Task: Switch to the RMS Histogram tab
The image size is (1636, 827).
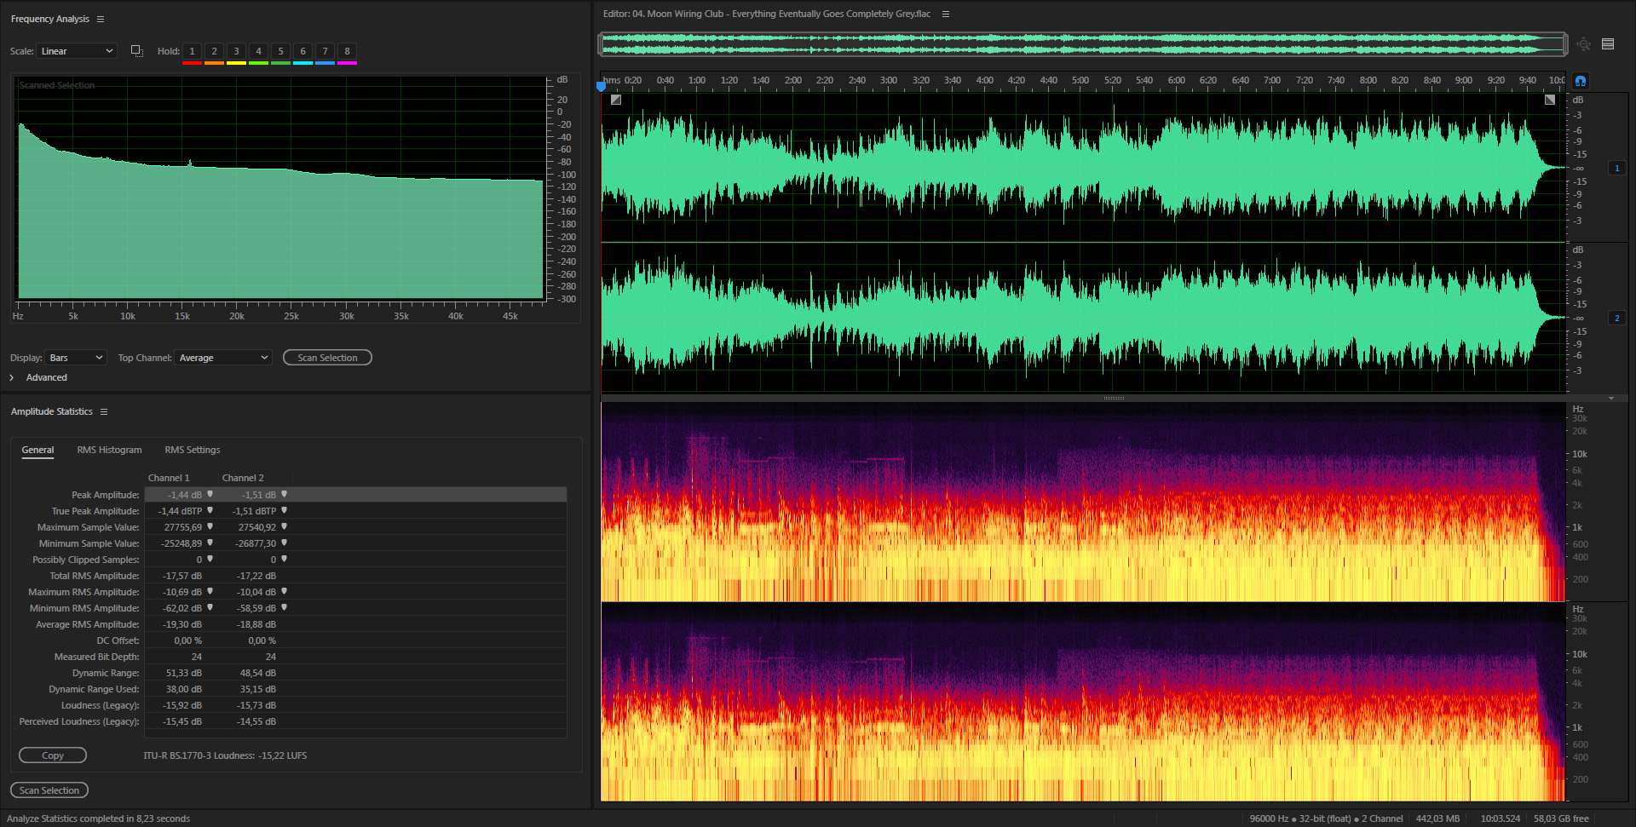Action: click(109, 450)
